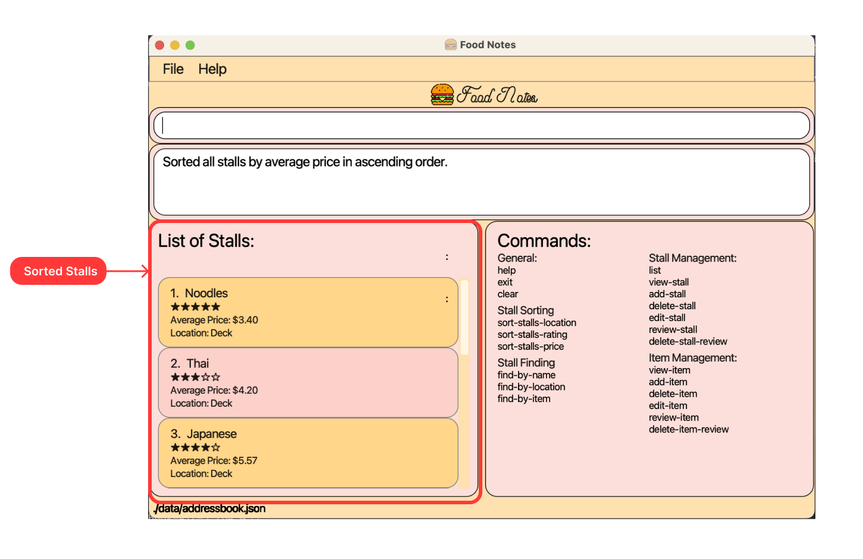The width and height of the screenshot is (863, 559).
Task: Click the 'Stall Sorting' heading
Action: [x=526, y=310]
